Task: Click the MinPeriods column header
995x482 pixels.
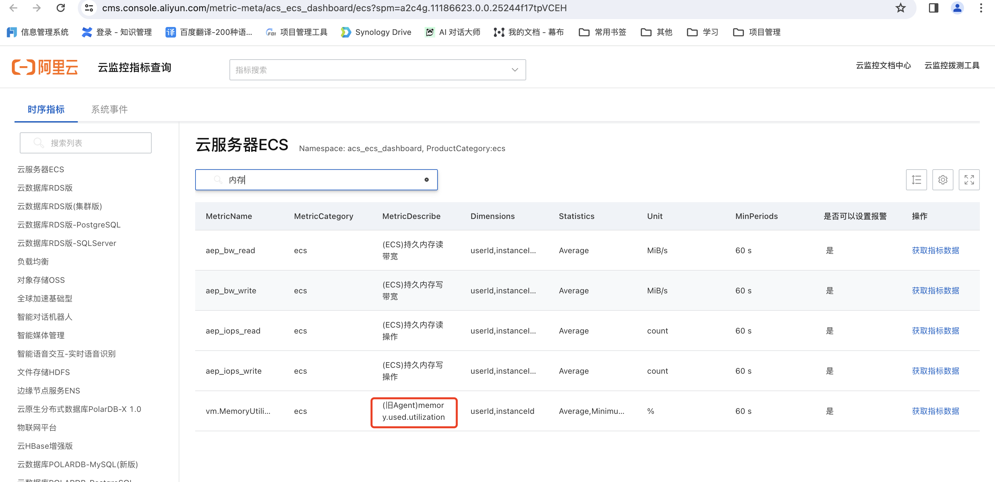Action: 756,216
